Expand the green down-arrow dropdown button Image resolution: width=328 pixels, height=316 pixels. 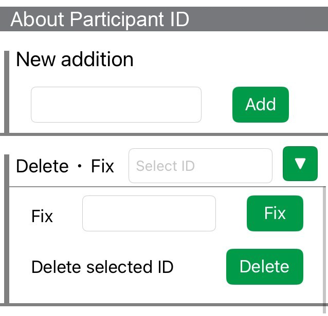(x=300, y=164)
